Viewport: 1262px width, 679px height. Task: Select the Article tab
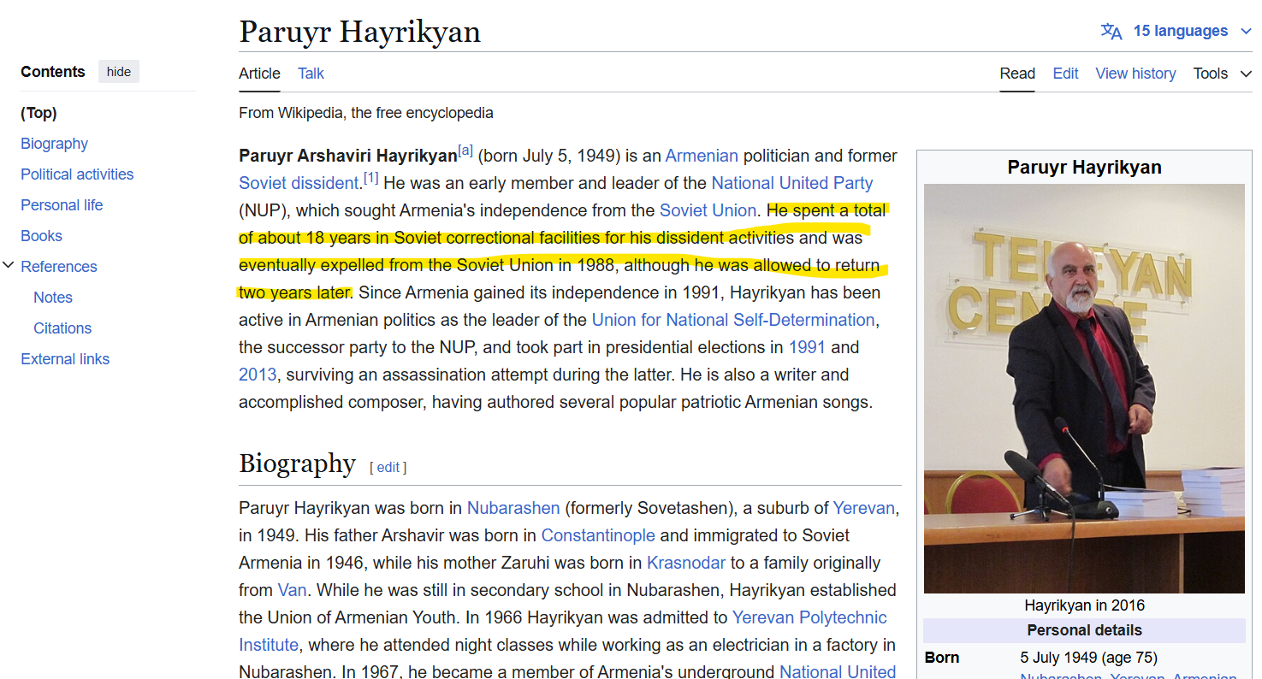(259, 74)
